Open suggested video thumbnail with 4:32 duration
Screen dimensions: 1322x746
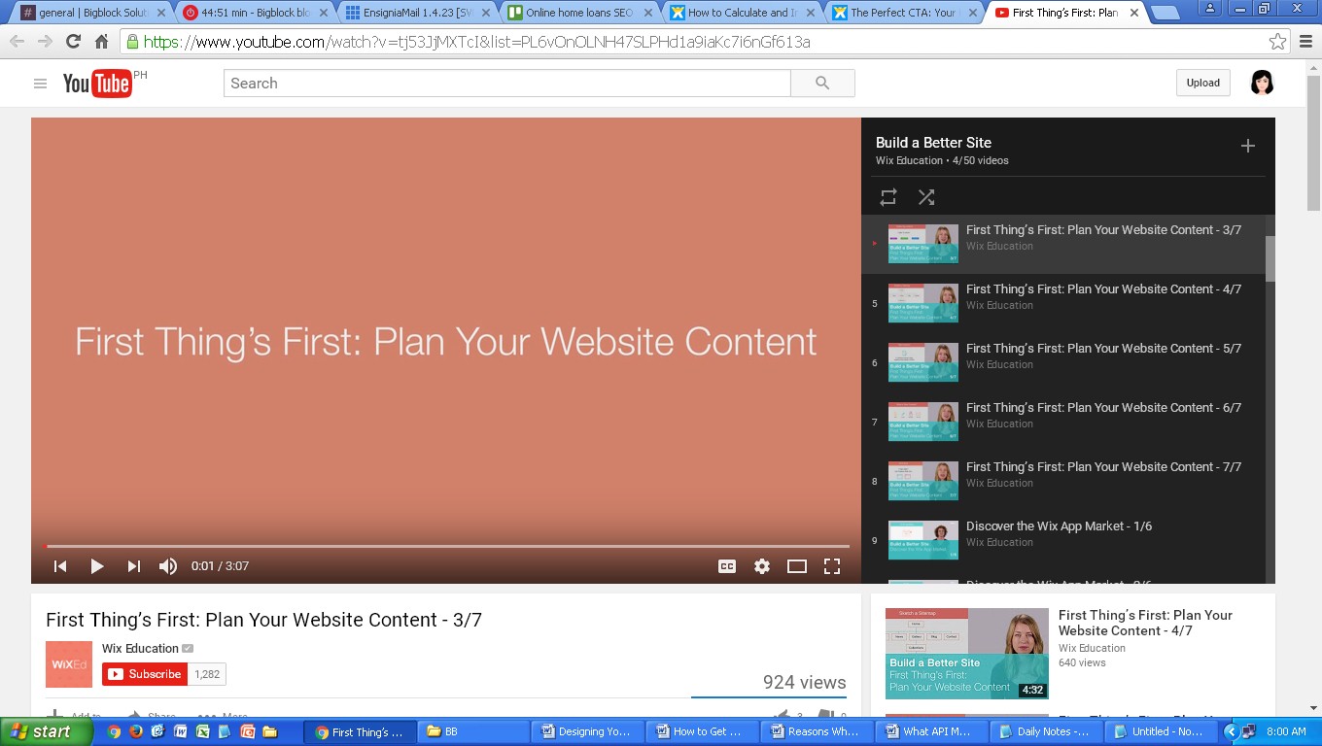pyautogui.click(x=966, y=654)
